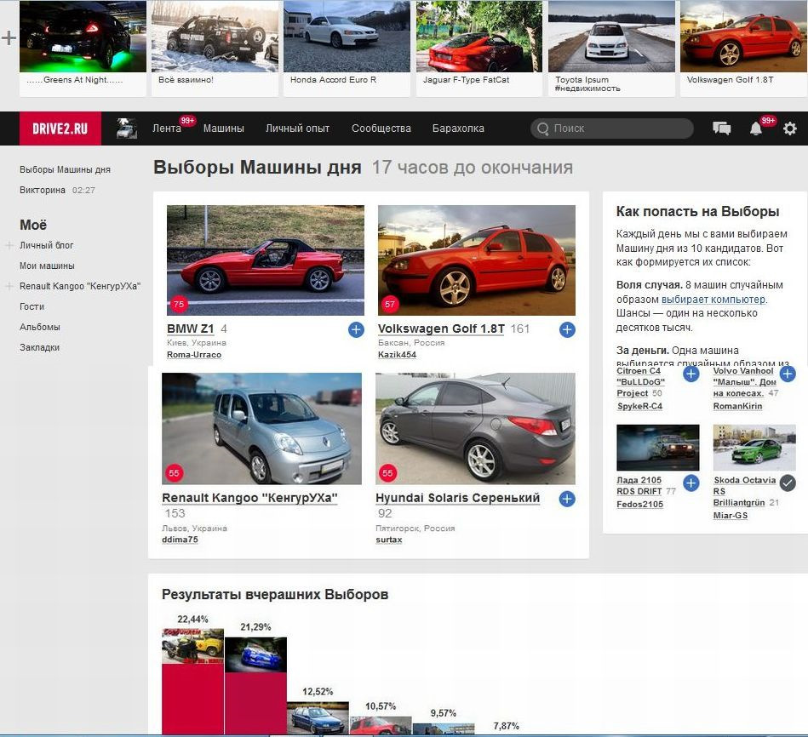808x737 pixels.
Task: Open Личный блог sidebar link
Action: pyautogui.click(x=46, y=246)
